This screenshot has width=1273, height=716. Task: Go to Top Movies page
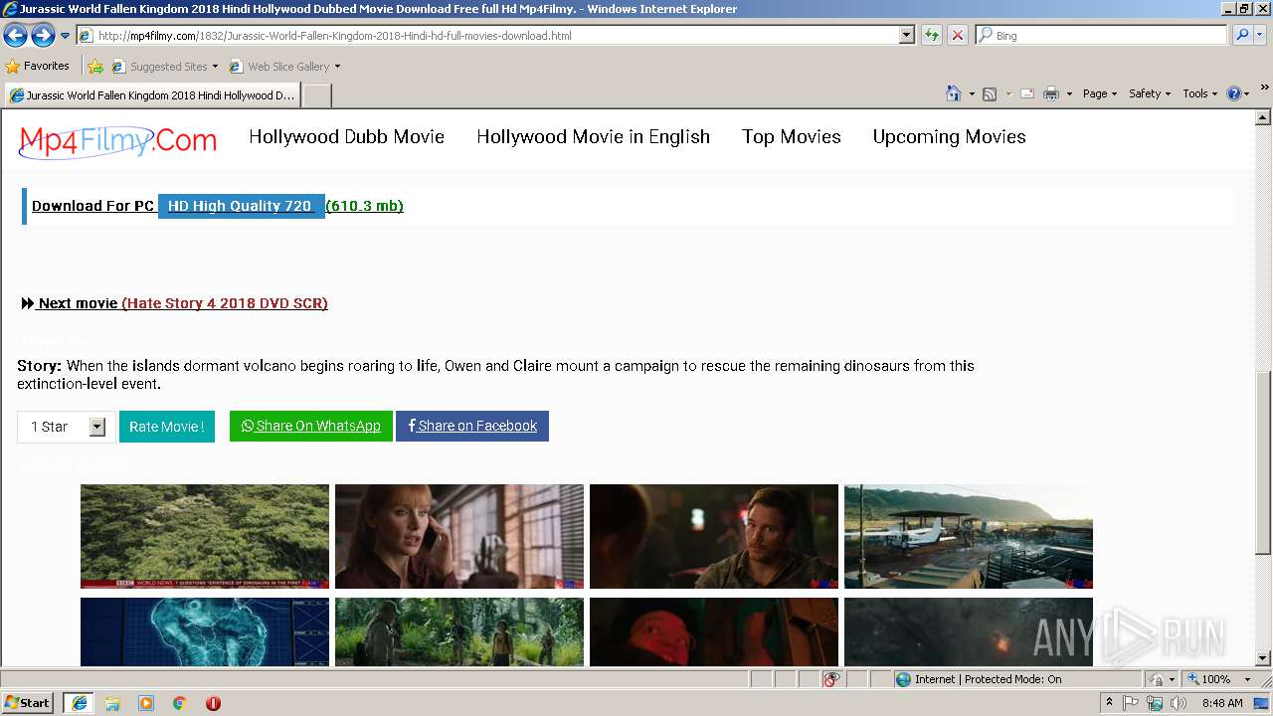[x=791, y=137]
